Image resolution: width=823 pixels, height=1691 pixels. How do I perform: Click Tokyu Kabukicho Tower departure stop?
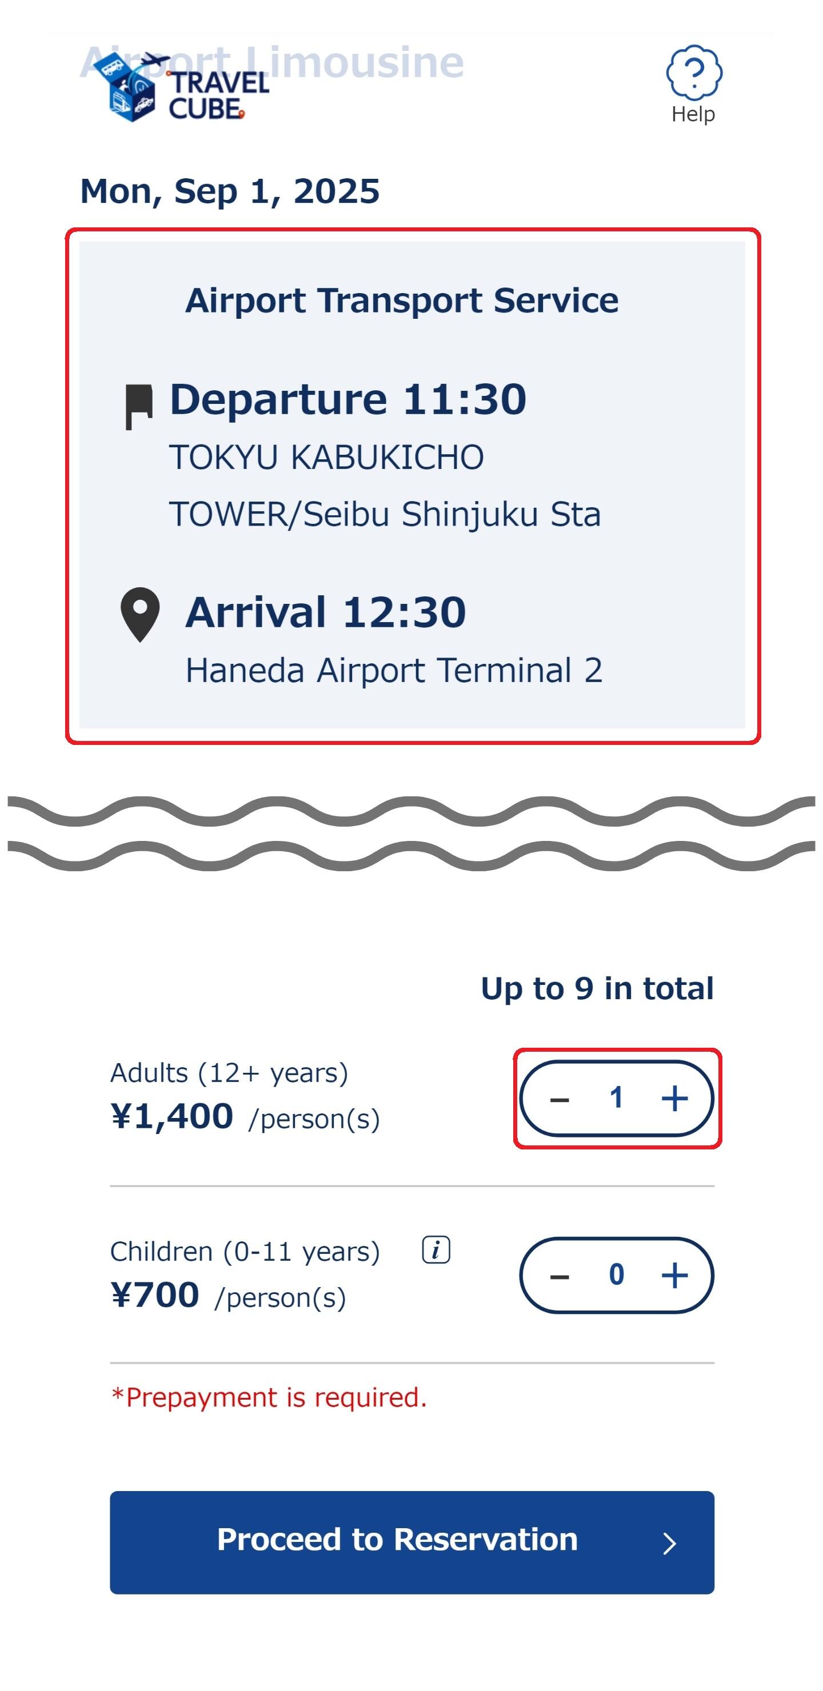pos(384,485)
